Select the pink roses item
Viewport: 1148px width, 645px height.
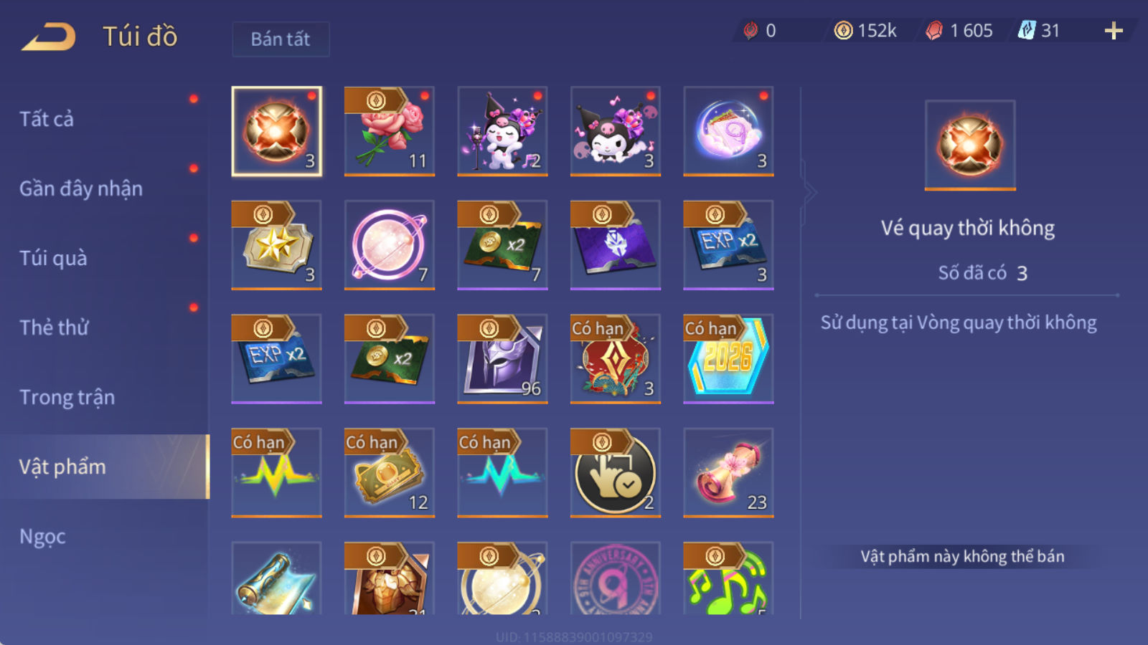point(390,131)
